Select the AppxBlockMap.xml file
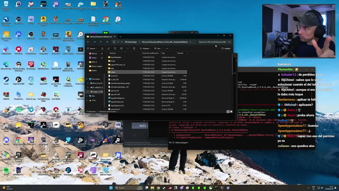The height and width of the screenshot is (191, 339). [147, 98]
